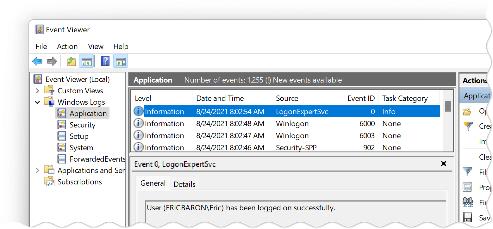Select the Subscriptions label
The height and width of the screenshot is (229, 493).
tap(80, 182)
